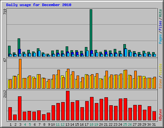Click the 'KBytes' legend label
The image size is (164, 128).
pyautogui.click(x=160, y=115)
